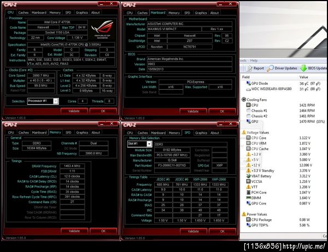The width and height of the screenshot is (328, 252).
Task: Click the Chassis #2 fan icon
Action: tap(249, 116)
